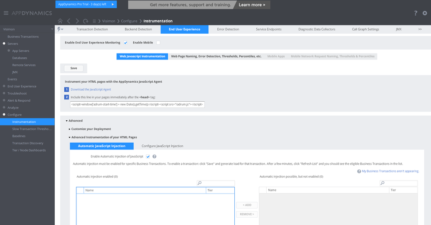The image size is (431, 225).
Task: Expand End User Experience in sidebar
Action: (x=4, y=86)
